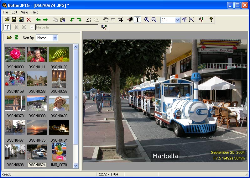Click the Red-eye removal tool
250x178 pixels.
130,20
